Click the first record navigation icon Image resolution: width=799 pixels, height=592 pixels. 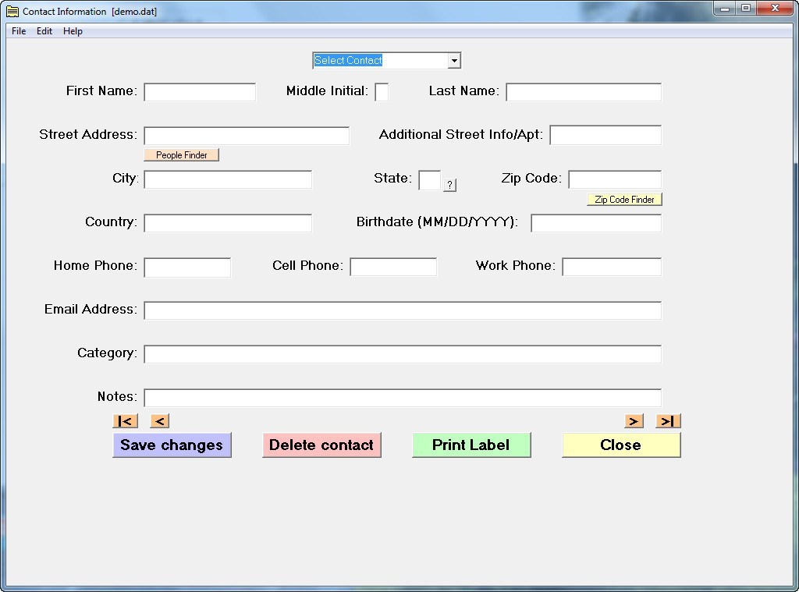(x=126, y=420)
